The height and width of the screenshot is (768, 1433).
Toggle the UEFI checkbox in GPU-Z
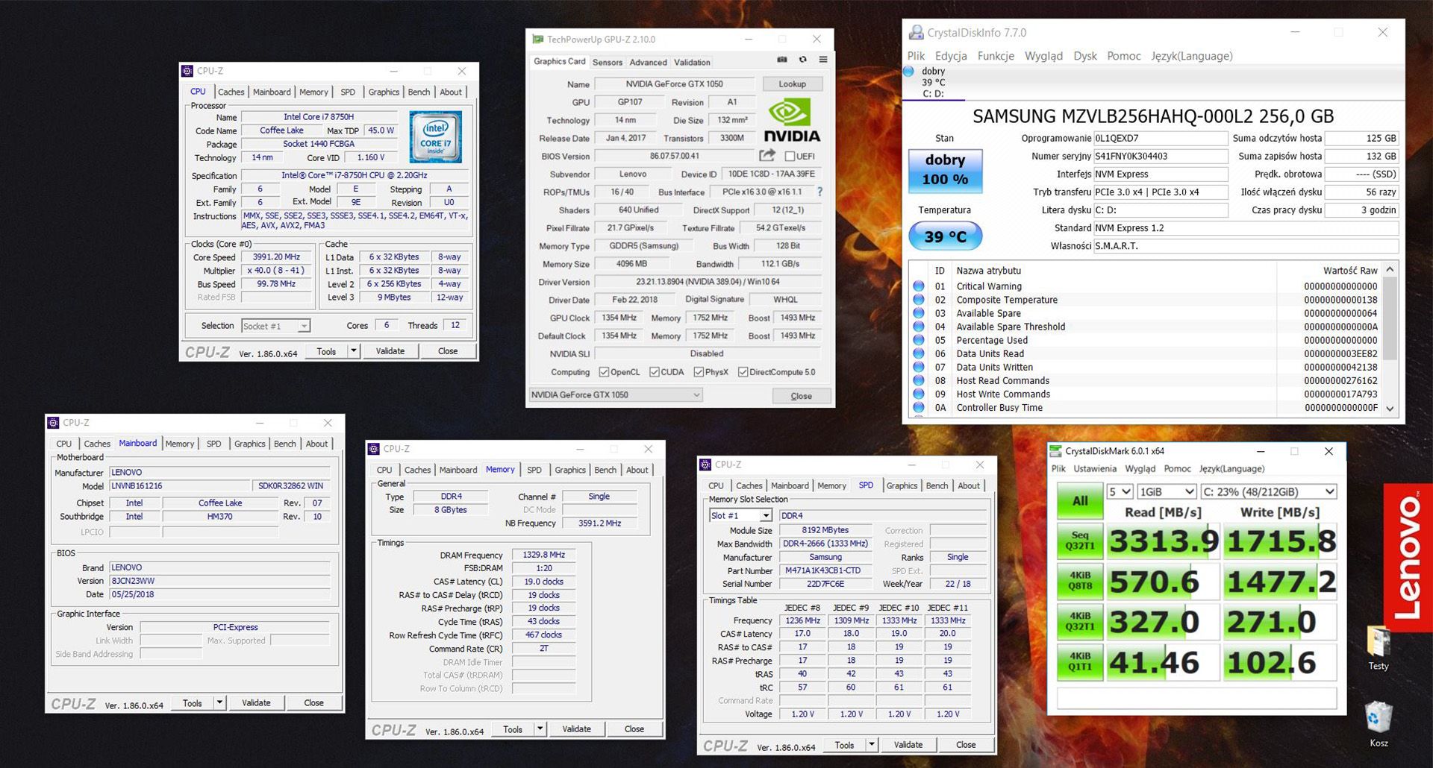tap(789, 155)
